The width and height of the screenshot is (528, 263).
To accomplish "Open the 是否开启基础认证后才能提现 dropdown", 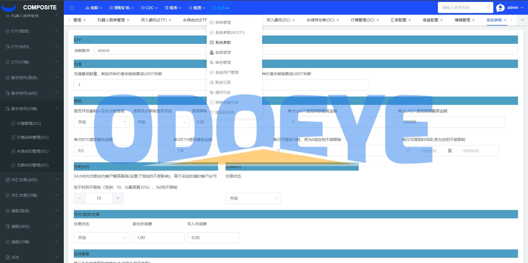I will coord(102,122).
